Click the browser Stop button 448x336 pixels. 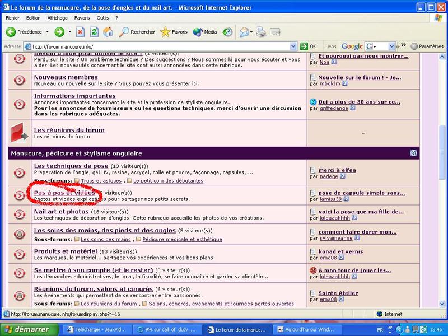click(81, 32)
